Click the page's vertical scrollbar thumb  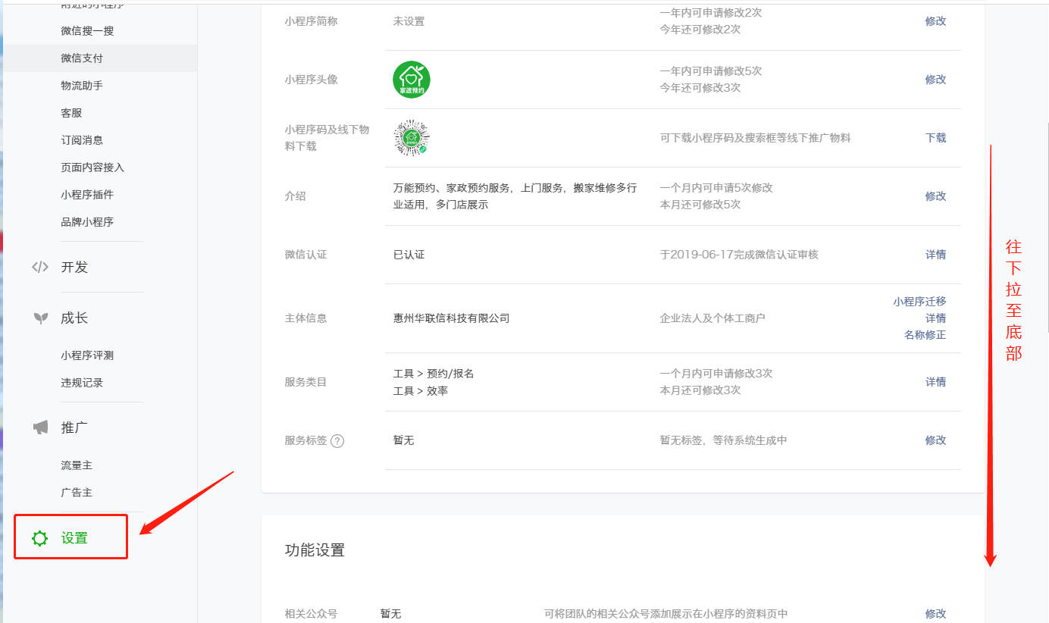pos(1047,227)
